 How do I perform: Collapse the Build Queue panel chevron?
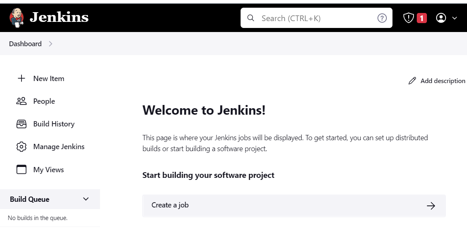[x=86, y=199]
